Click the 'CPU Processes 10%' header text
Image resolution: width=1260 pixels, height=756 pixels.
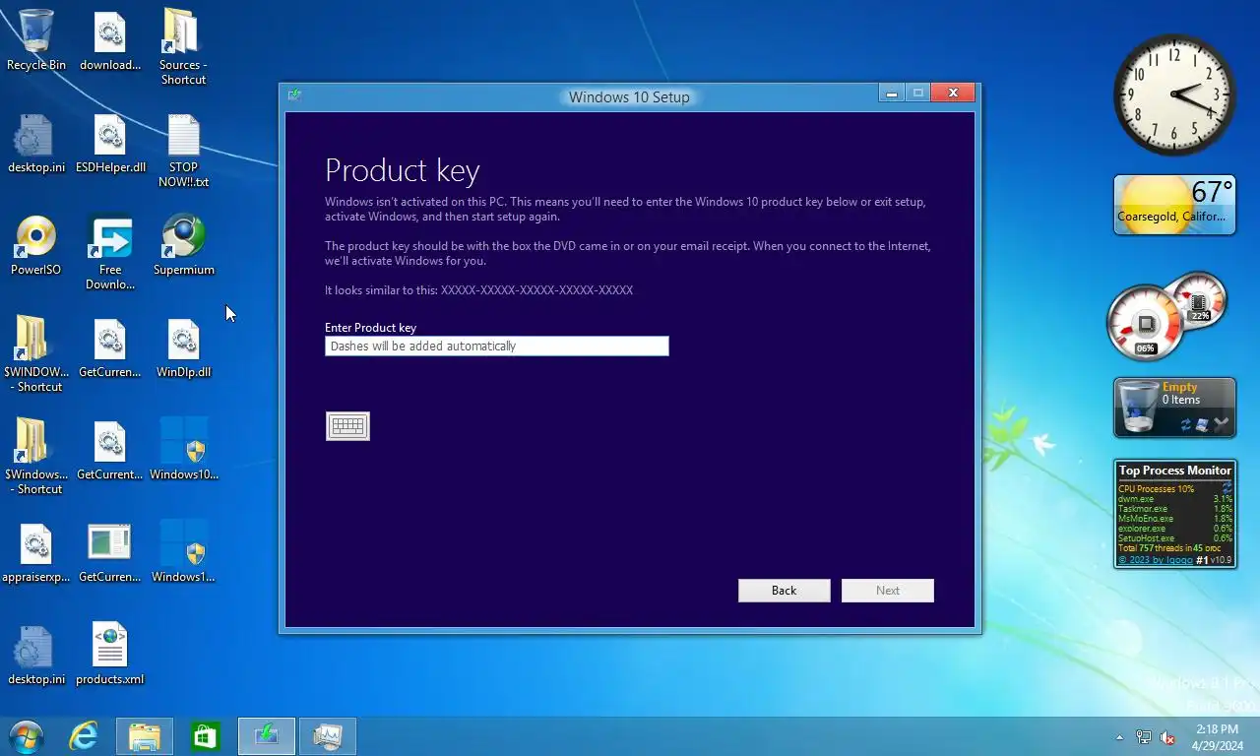pos(1157,489)
